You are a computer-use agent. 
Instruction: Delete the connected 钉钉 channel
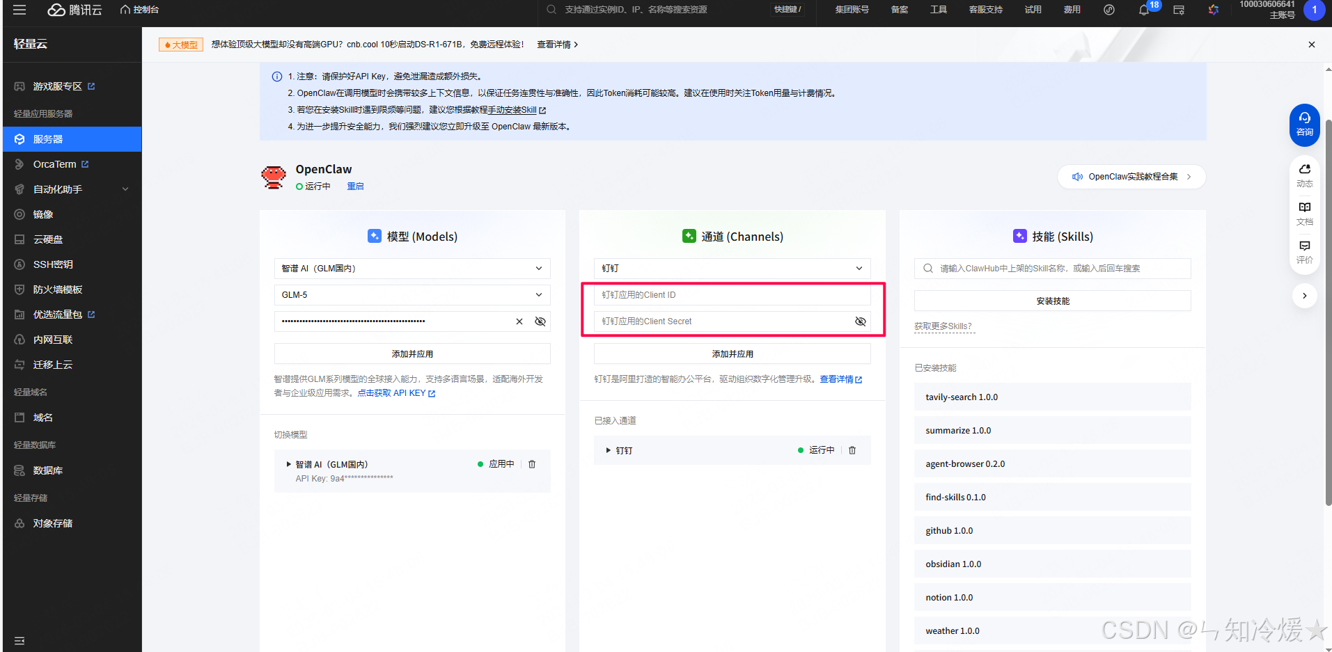point(852,450)
